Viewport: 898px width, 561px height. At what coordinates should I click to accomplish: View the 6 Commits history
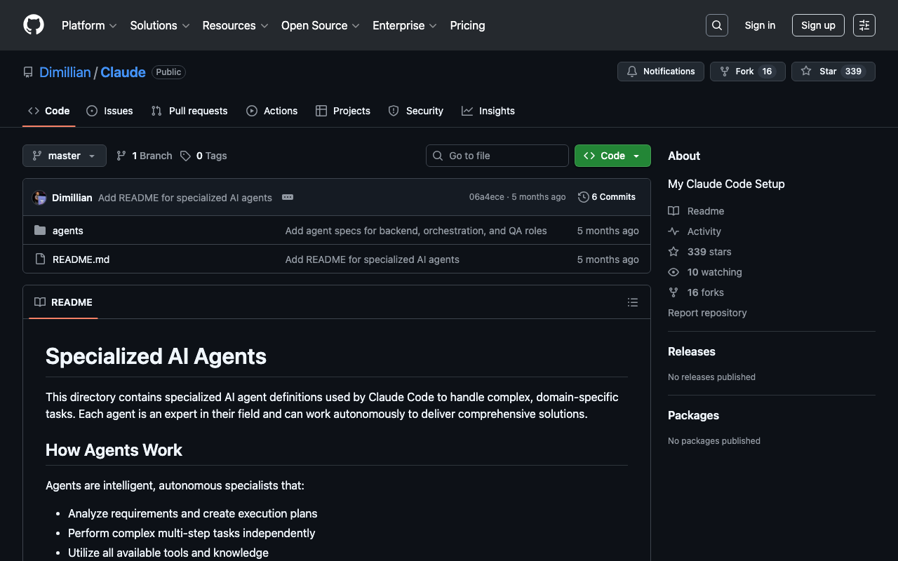[x=607, y=197]
